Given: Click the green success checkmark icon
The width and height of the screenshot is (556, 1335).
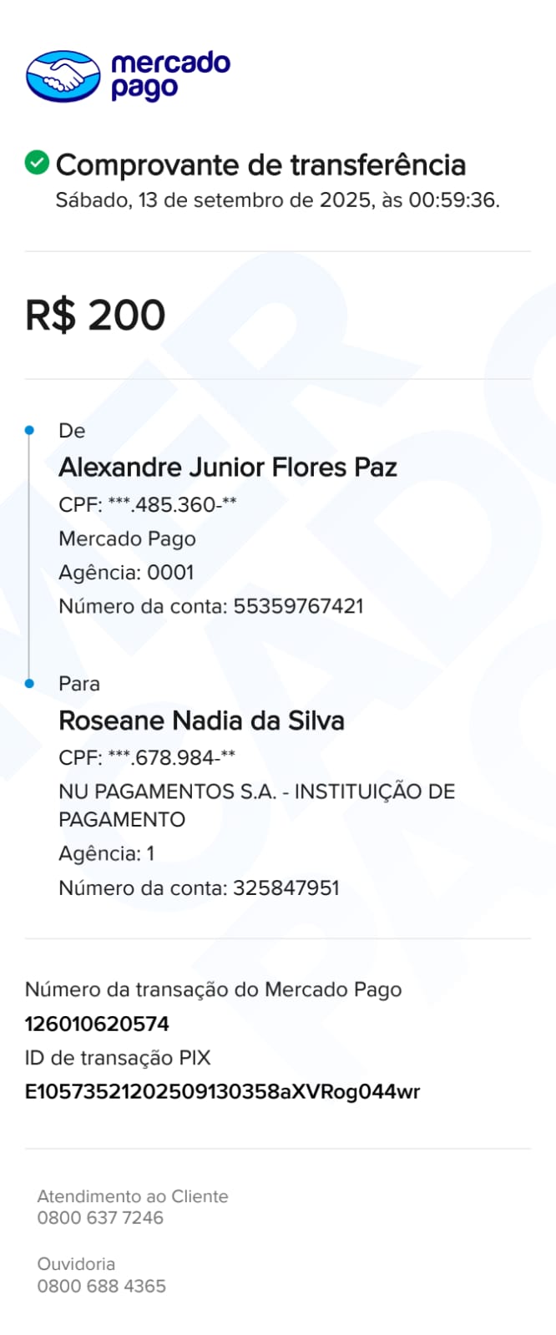Looking at the screenshot, I should tap(37, 163).
